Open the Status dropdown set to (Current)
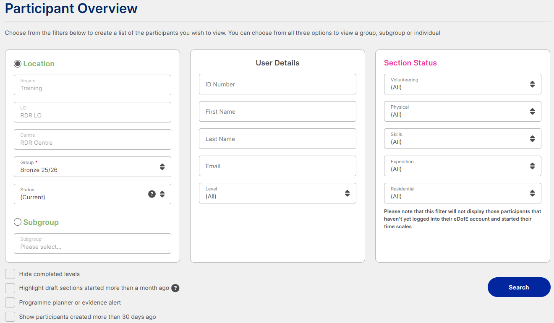The width and height of the screenshot is (554, 323). [x=92, y=194]
